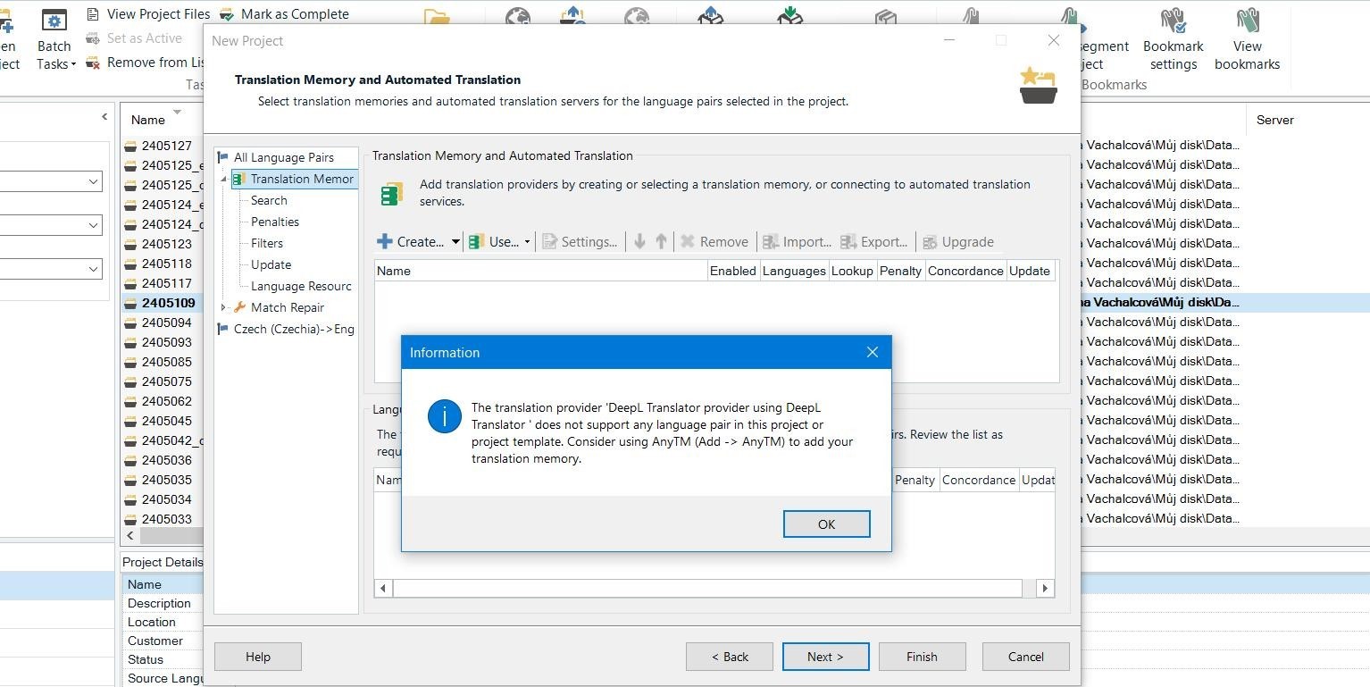Click the View Project Files icon

(x=93, y=14)
